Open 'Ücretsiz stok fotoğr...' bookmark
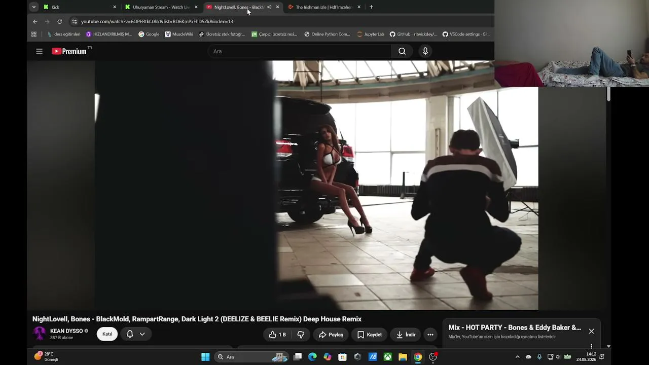The image size is (649, 365). pyautogui.click(x=222, y=34)
